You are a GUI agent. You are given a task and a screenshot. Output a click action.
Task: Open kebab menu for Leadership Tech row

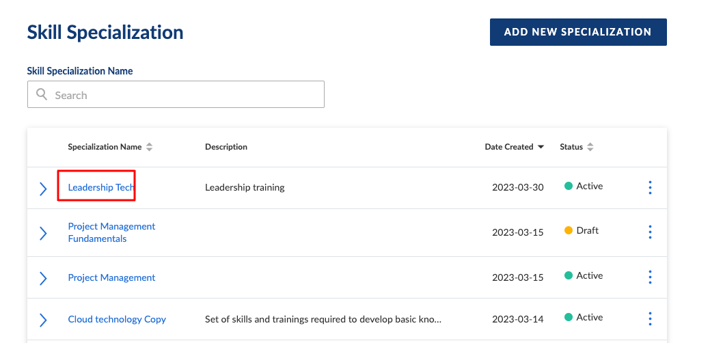point(650,187)
